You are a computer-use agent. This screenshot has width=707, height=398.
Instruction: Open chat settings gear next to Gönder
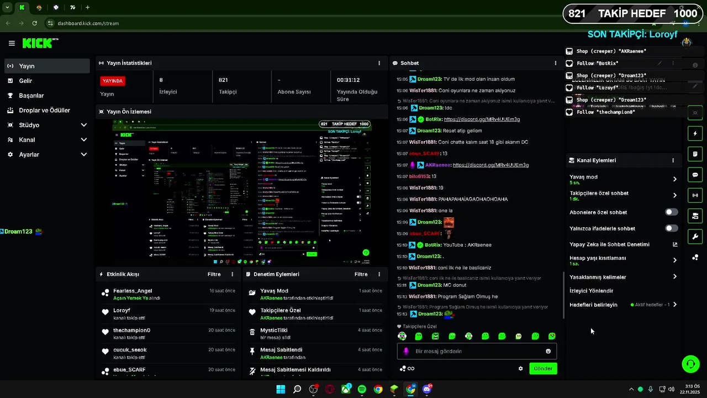click(520, 369)
